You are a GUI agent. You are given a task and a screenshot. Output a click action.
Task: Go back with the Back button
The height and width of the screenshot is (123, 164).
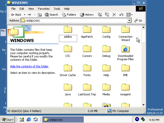point(16,15)
